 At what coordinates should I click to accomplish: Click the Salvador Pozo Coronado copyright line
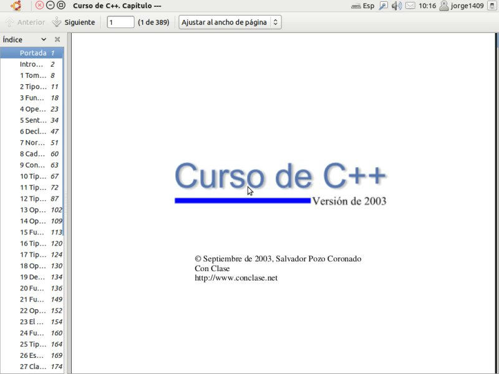(x=278, y=259)
